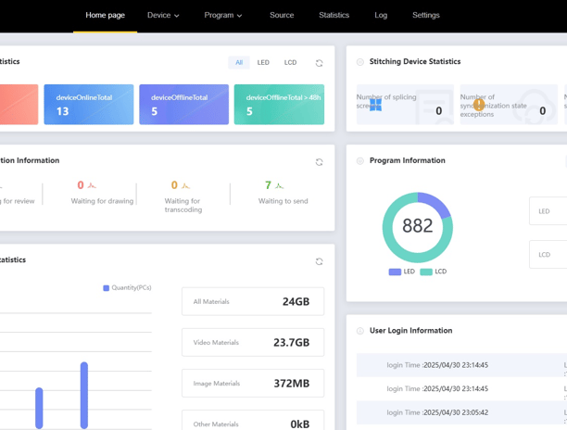This screenshot has width=567, height=430.
Task: Click the splicing screens grid icon
Action: coord(376,105)
